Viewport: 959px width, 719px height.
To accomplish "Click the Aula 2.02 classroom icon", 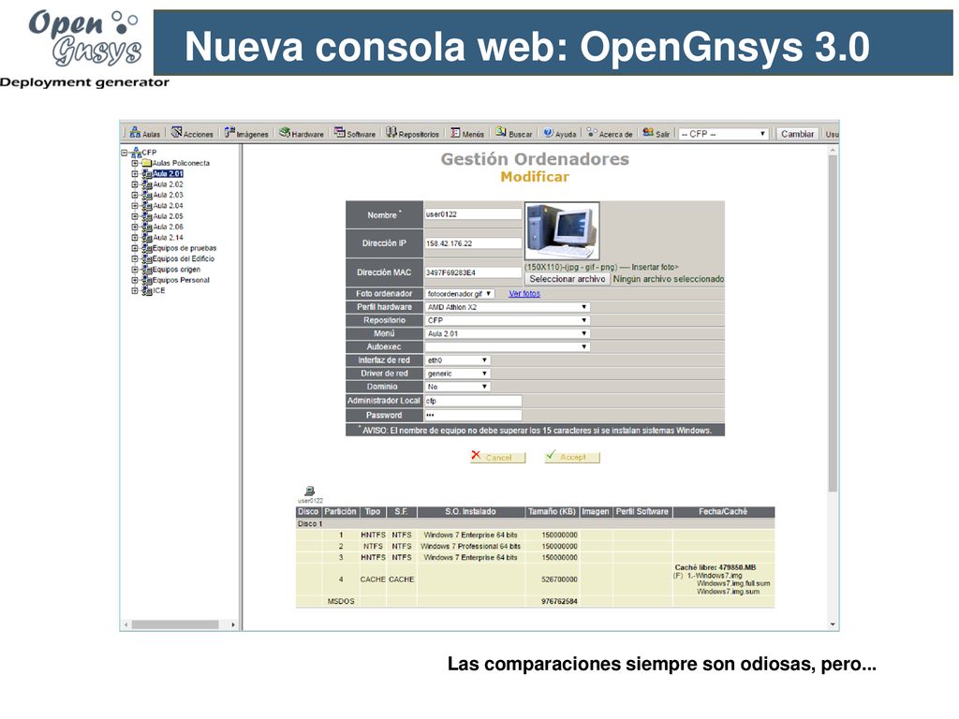I will [147, 184].
